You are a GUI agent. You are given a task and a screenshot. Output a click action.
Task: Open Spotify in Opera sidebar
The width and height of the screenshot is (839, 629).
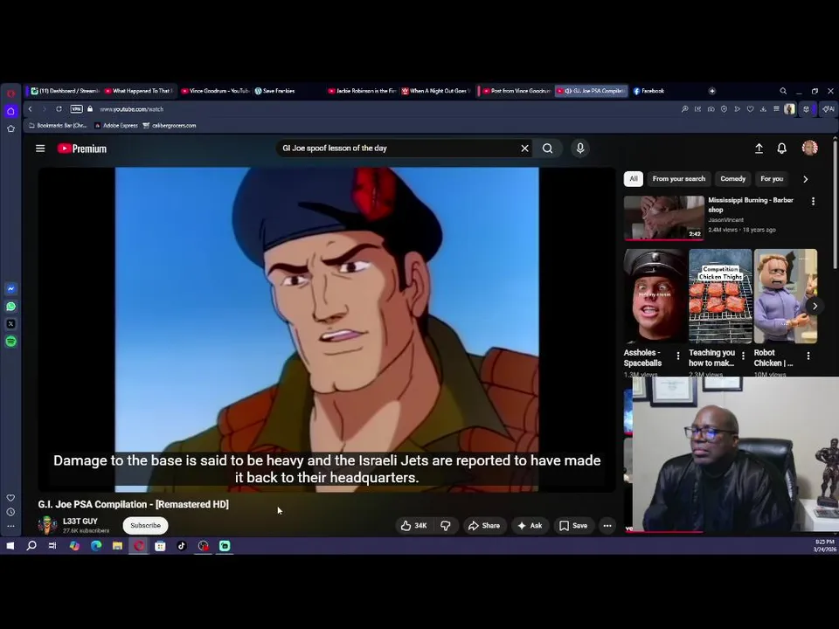pos(10,342)
